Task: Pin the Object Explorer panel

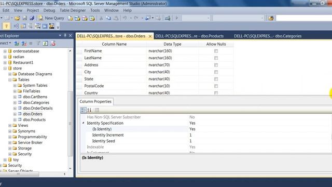Action: [65, 36]
